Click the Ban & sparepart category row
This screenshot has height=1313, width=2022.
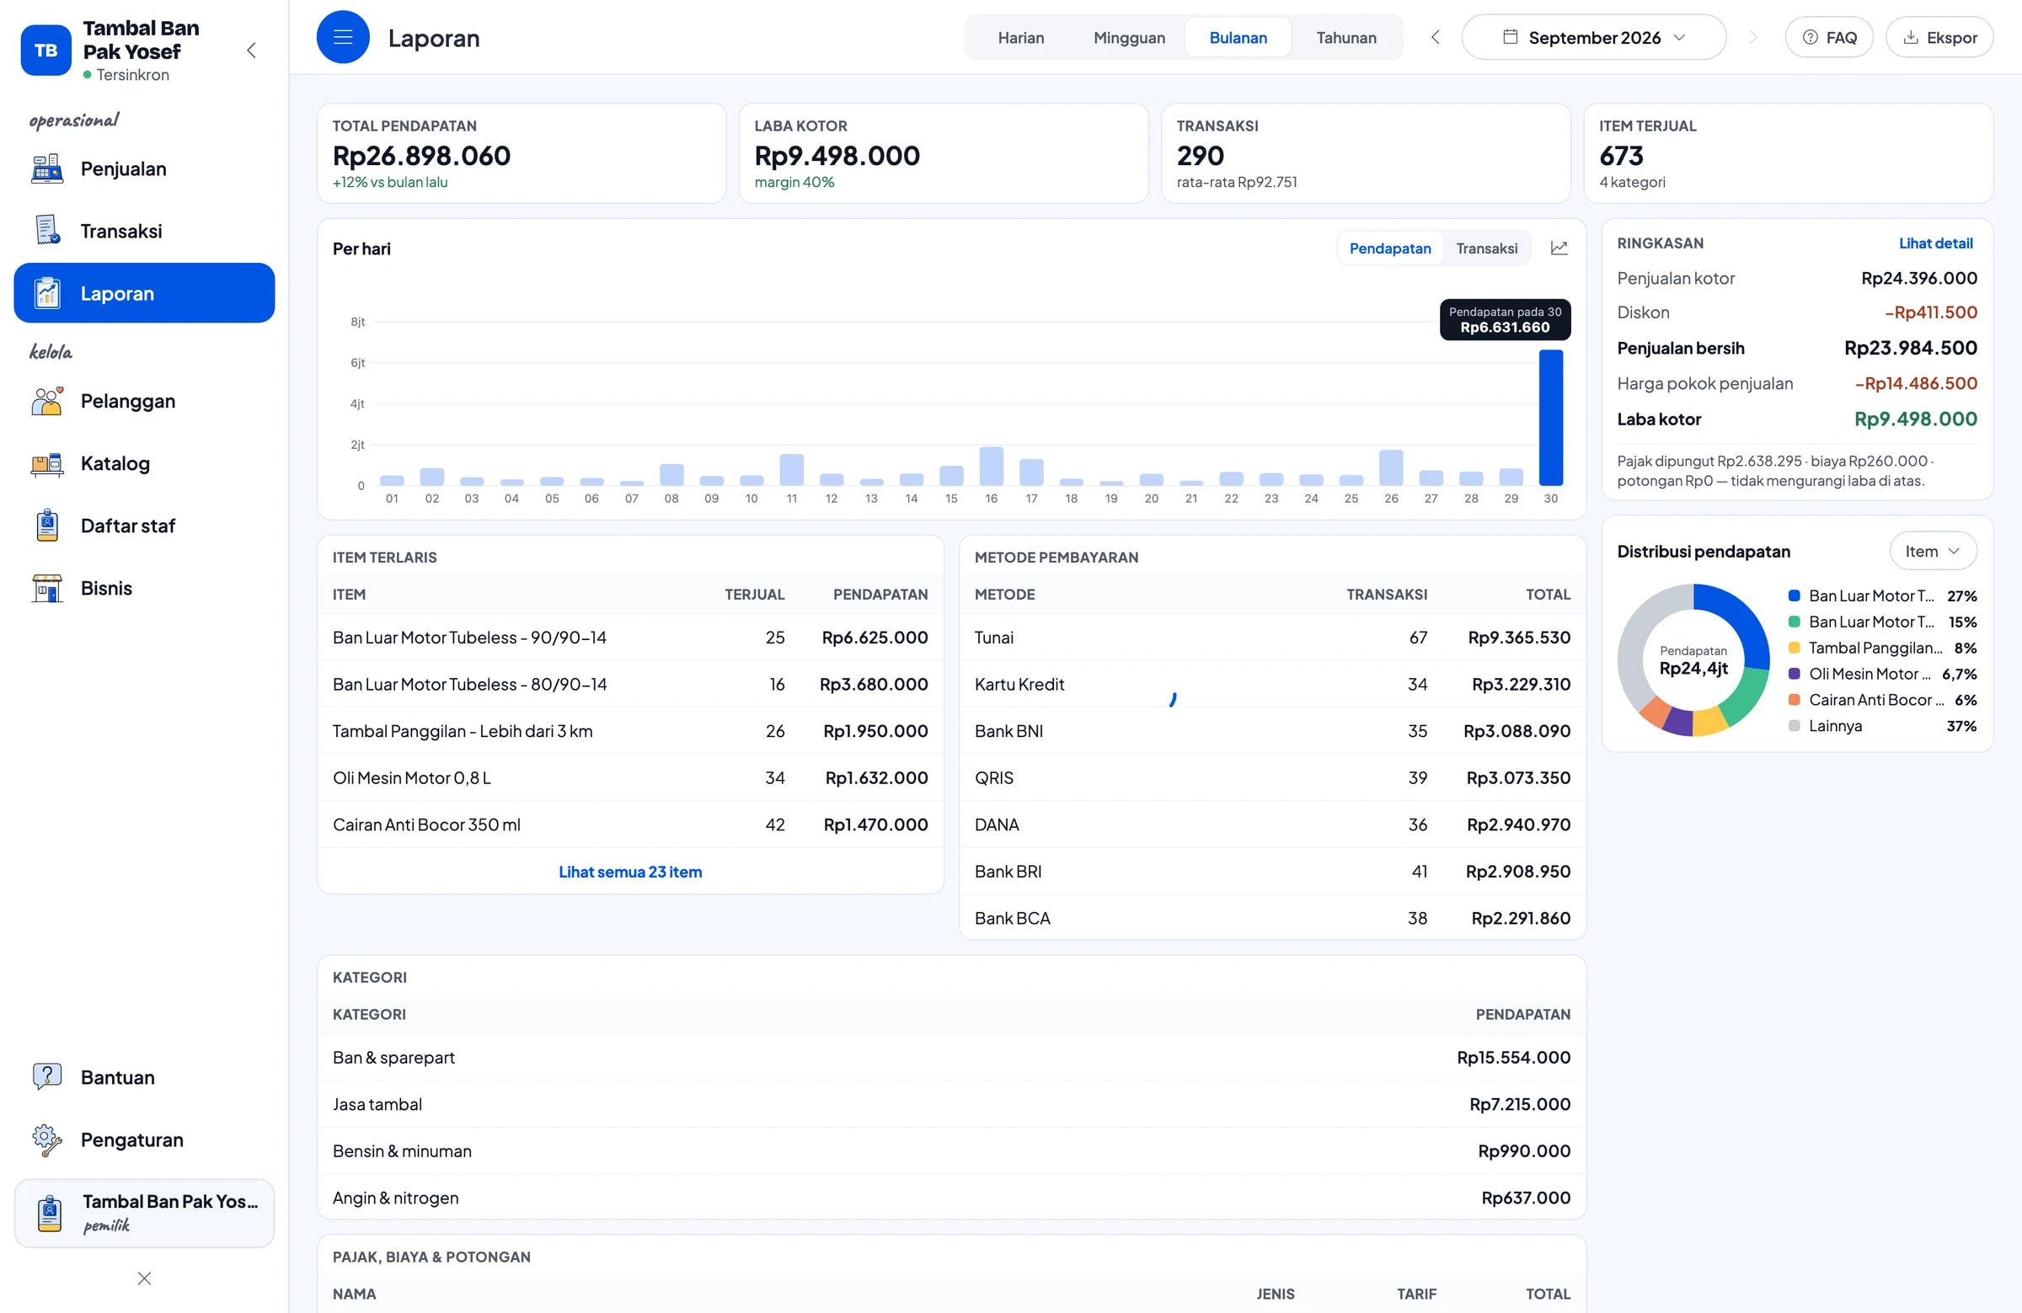tap(950, 1057)
